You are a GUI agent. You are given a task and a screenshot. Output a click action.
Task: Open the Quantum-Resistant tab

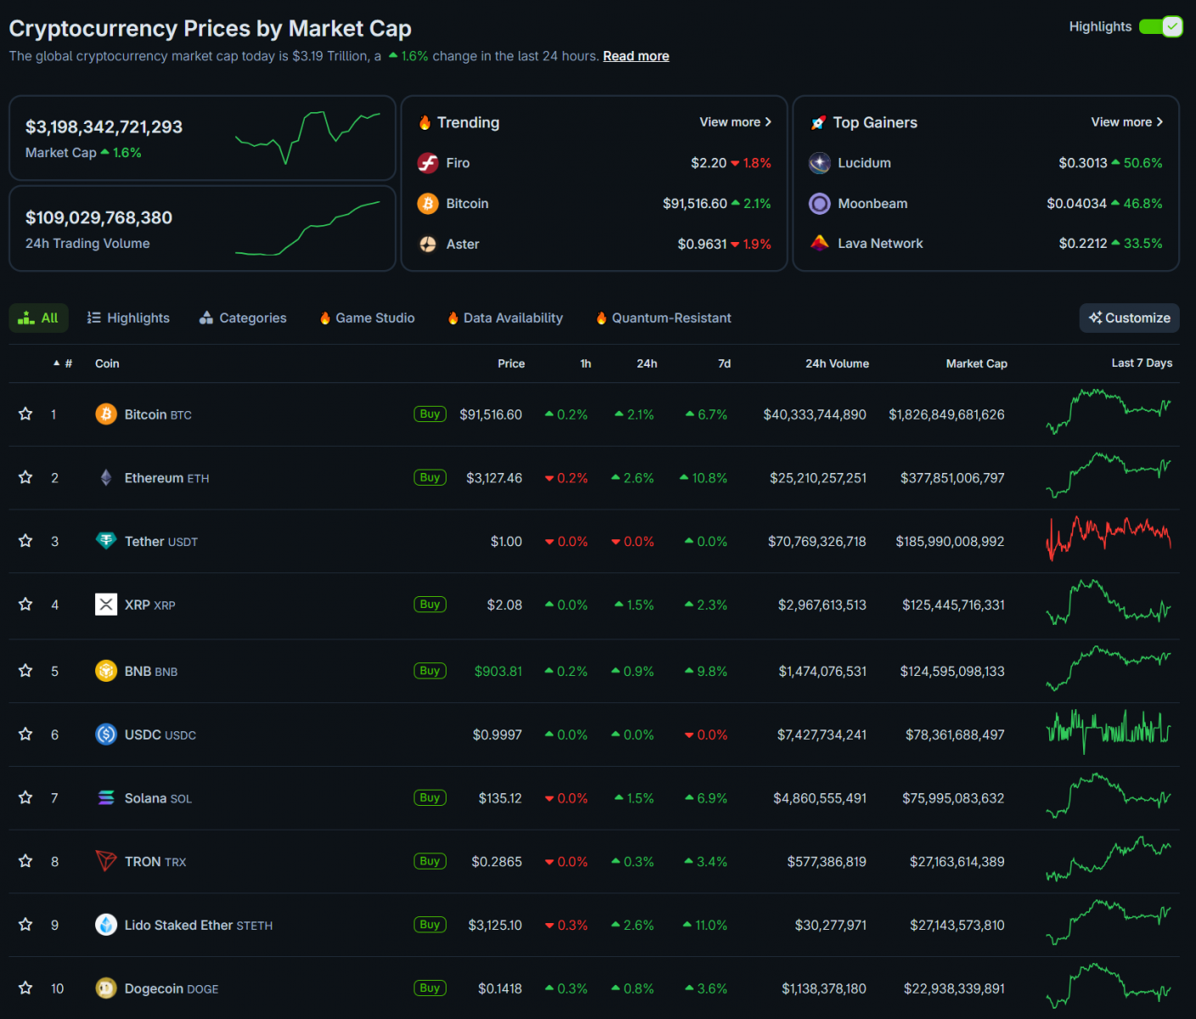663,318
